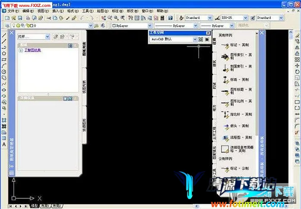Open the ISO-25 dimension style dropdown
Screen dimensions: 301x209
point(245,18)
